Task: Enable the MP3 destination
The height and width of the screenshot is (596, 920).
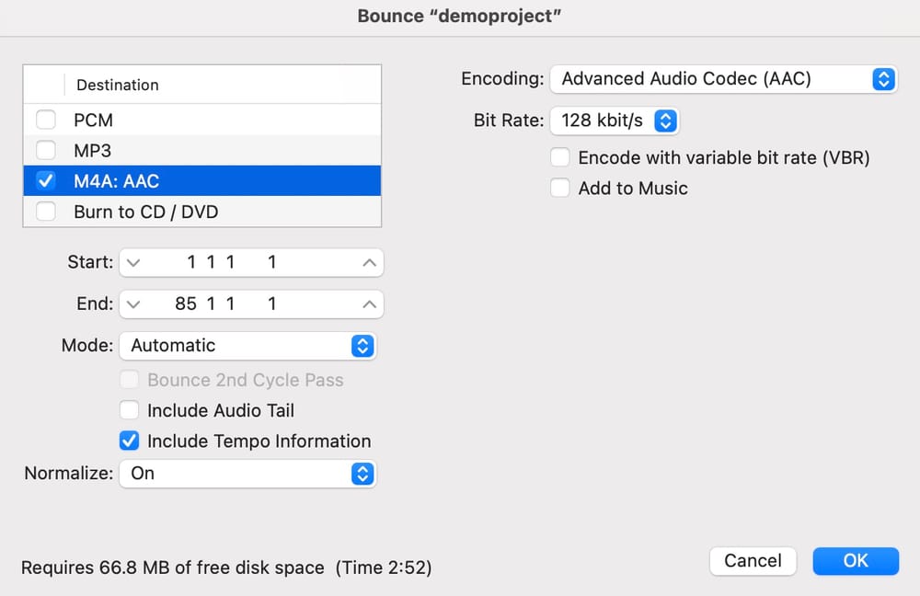Action: (x=46, y=150)
